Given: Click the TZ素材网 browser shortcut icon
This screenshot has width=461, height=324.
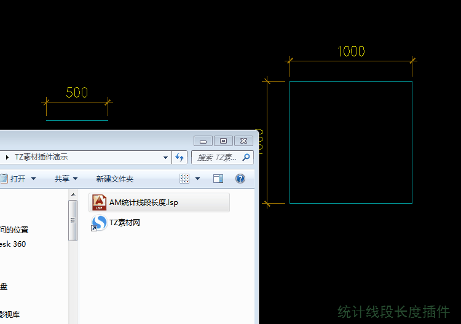Looking at the screenshot, I should pyautogui.click(x=99, y=223).
